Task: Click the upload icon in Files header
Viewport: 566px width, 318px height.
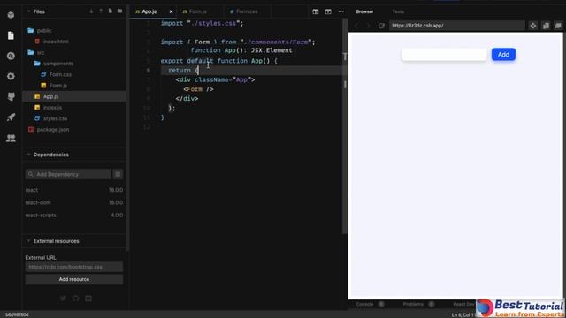Action: coord(101,11)
